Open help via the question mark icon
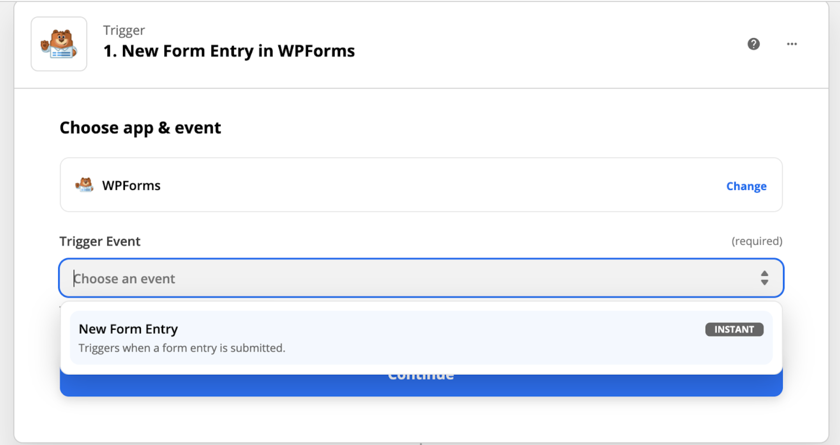This screenshot has height=445, width=840. pos(753,44)
